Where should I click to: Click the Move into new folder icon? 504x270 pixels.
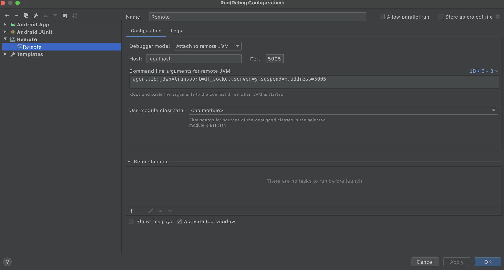tap(65, 16)
